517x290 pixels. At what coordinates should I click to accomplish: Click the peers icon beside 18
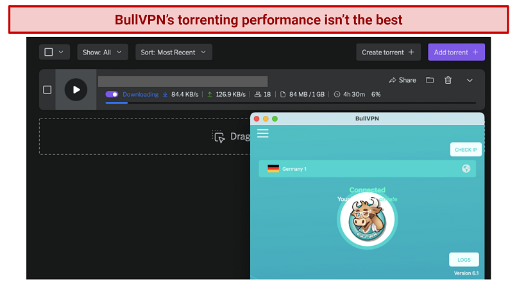point(258,95)
